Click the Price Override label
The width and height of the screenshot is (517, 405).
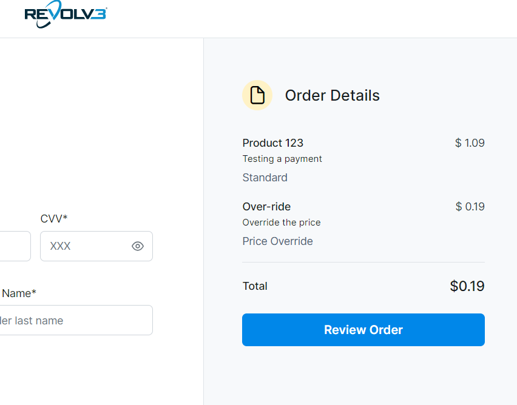[x=277, y=241]
